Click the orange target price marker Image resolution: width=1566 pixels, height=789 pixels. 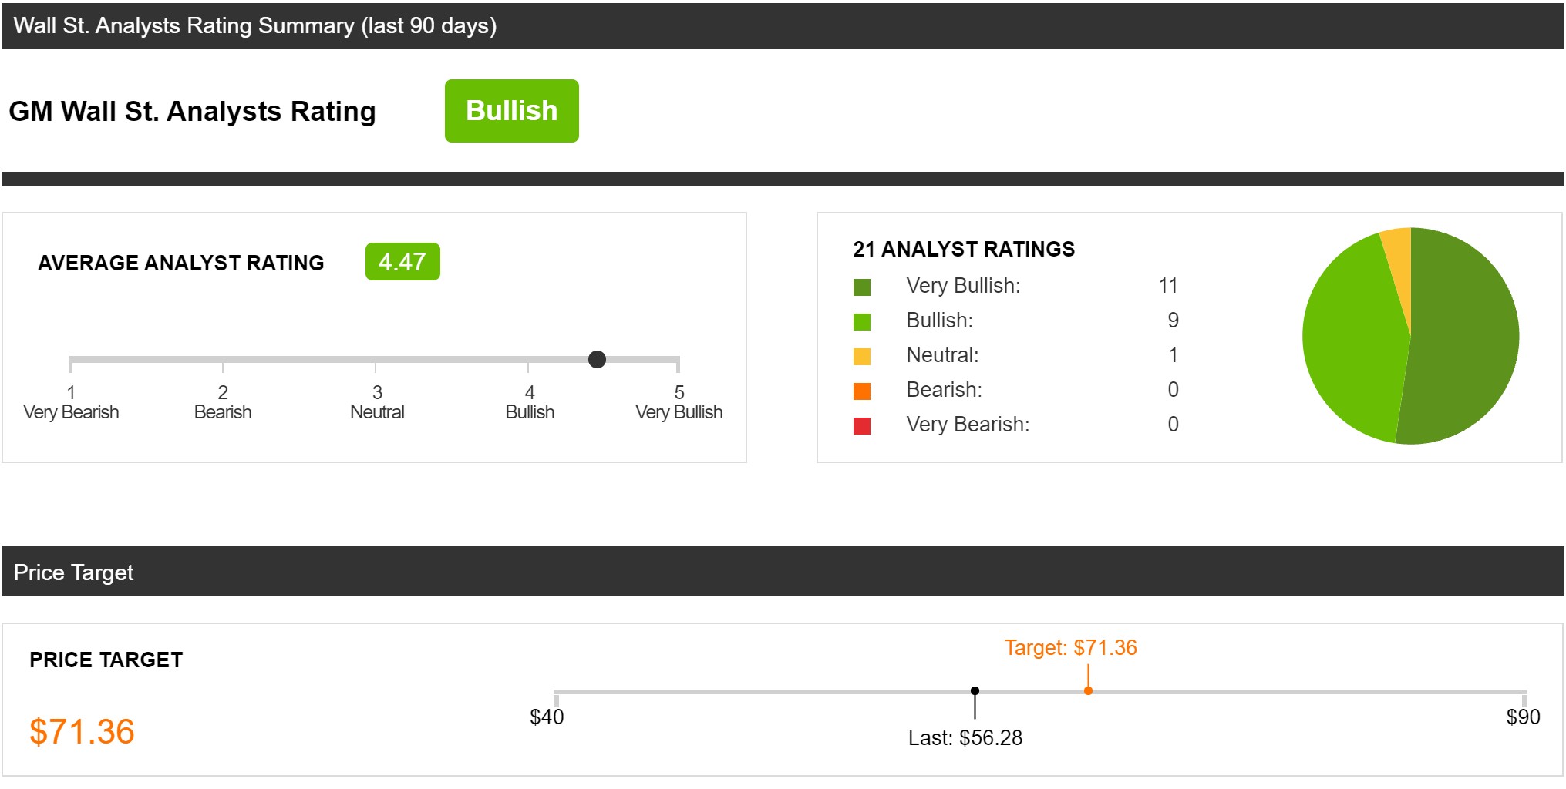pyautogui.click(x=1088, y=690)
